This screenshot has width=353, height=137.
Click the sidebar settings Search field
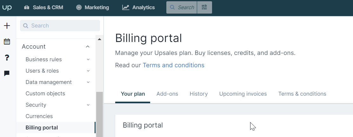point(60,26)
